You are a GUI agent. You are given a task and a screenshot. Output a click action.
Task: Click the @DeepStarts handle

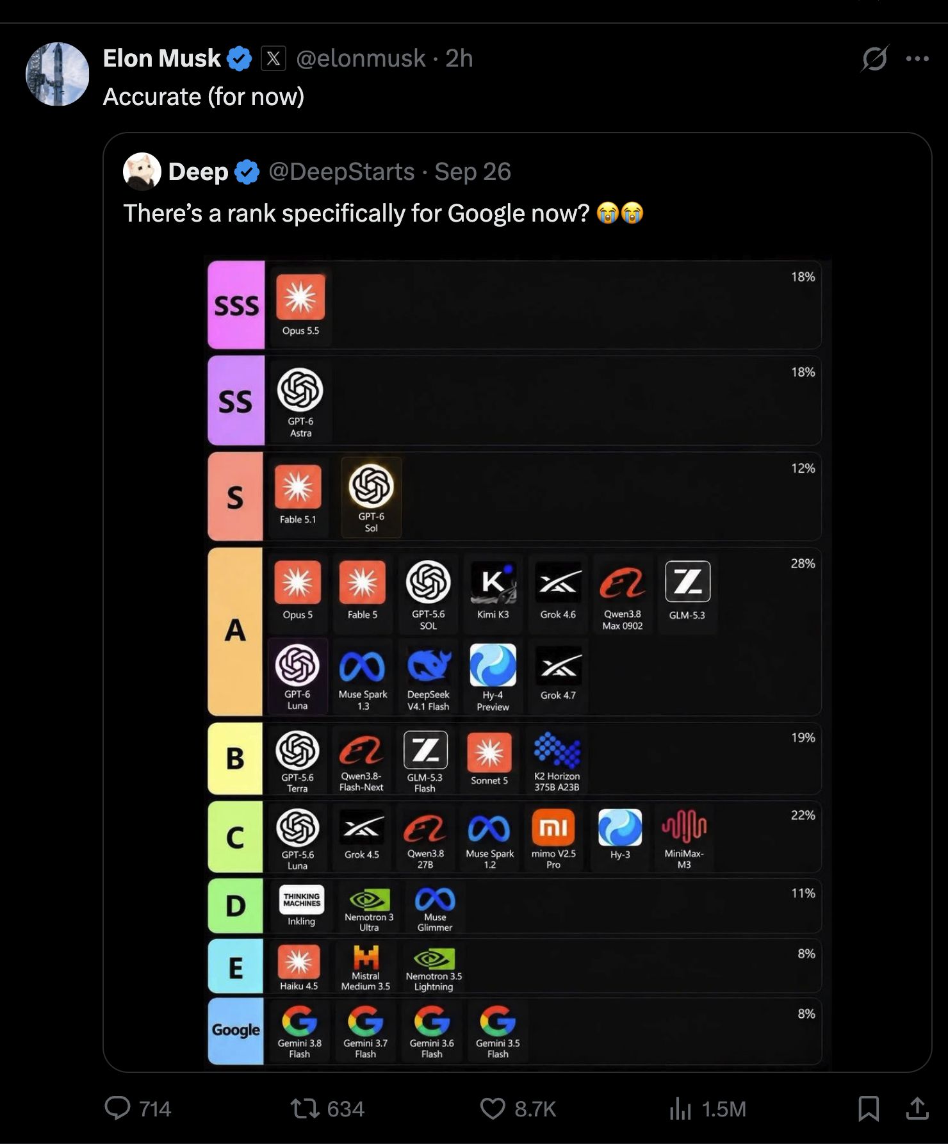point(341,172)
